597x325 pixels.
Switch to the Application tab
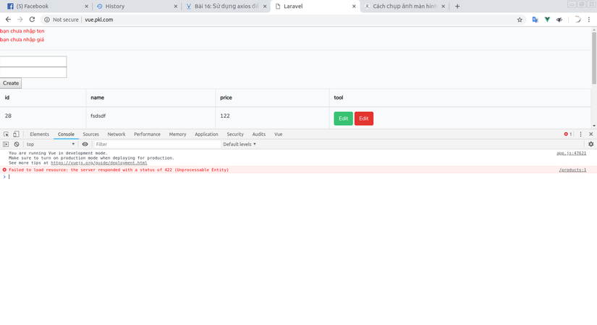[x=206, y=134]
